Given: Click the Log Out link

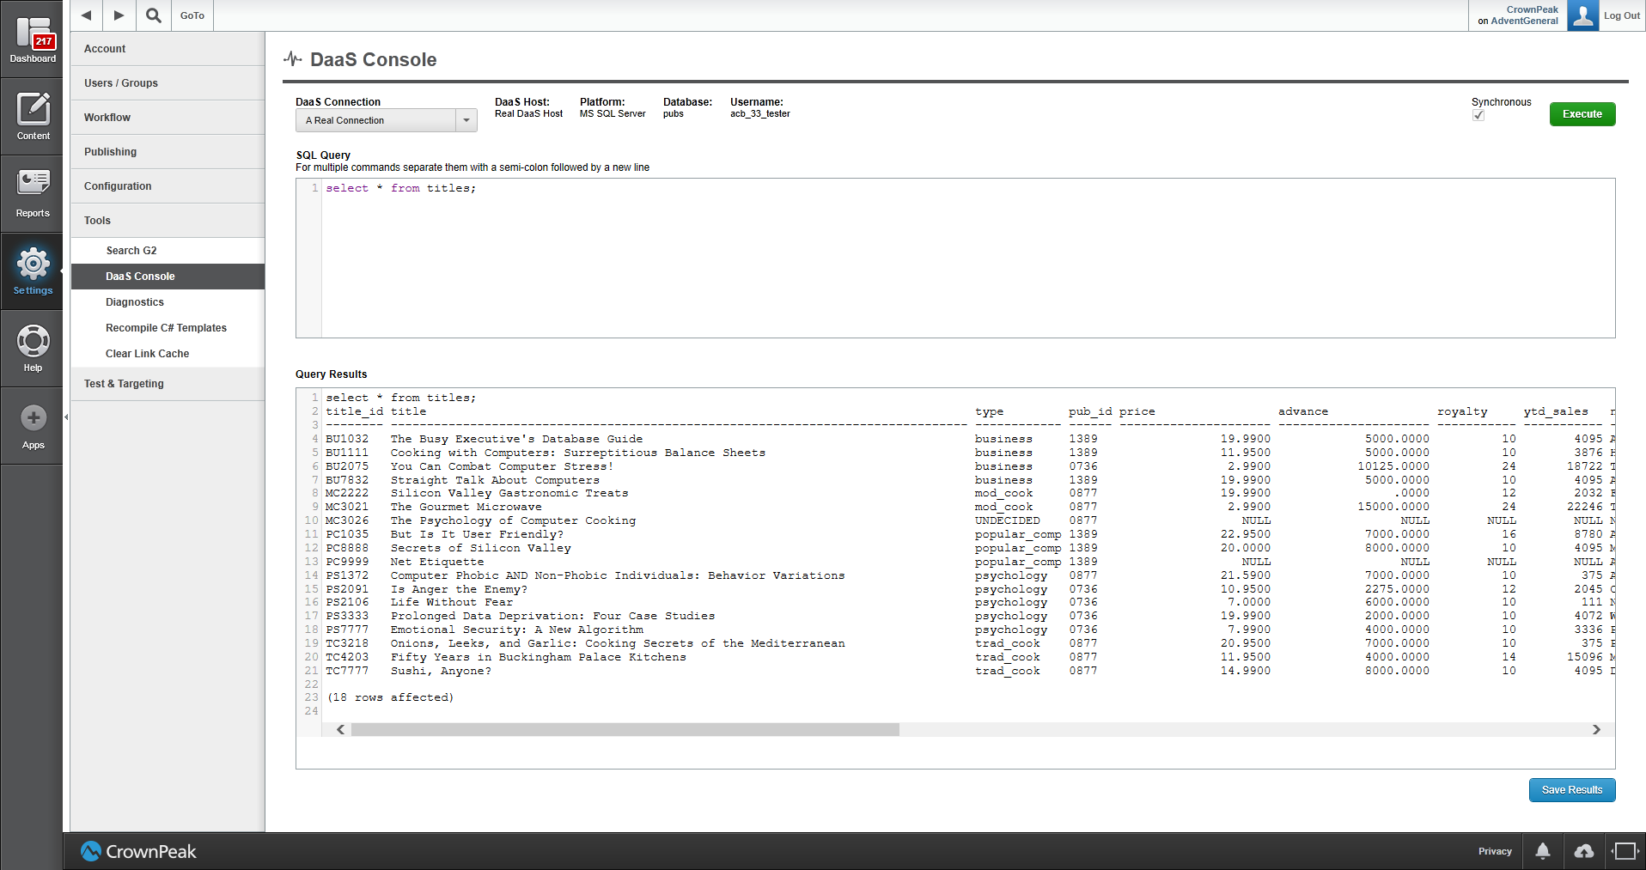Looking at the screenshot, I should tap(1622, 15).
